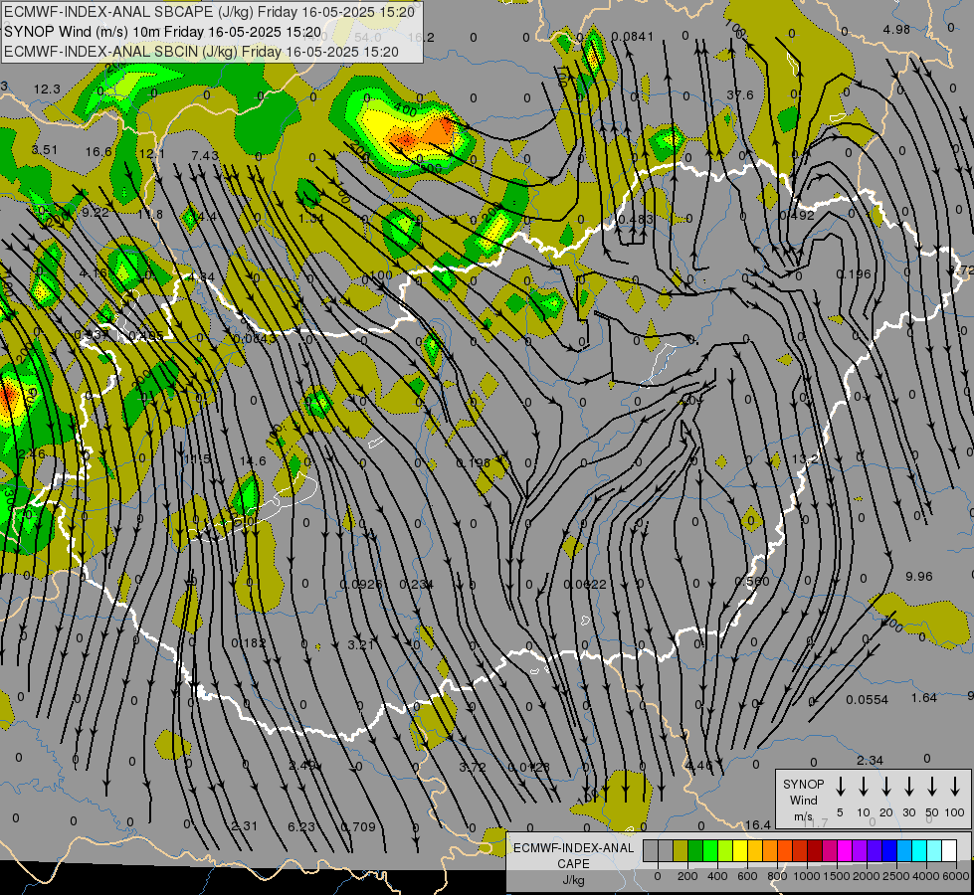Pick the yellow swatch in CAPE color scale

pyautogui.click(x=740, y=851)
